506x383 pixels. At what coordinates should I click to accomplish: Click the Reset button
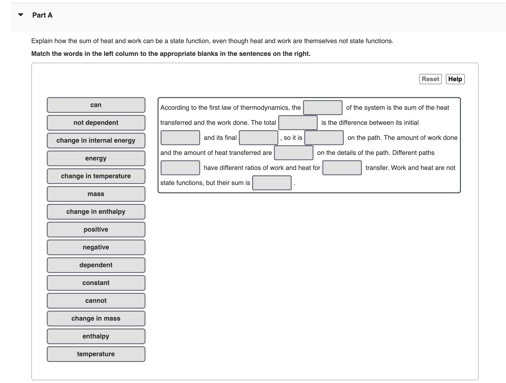pyautogui.click(x=430, y=79)
